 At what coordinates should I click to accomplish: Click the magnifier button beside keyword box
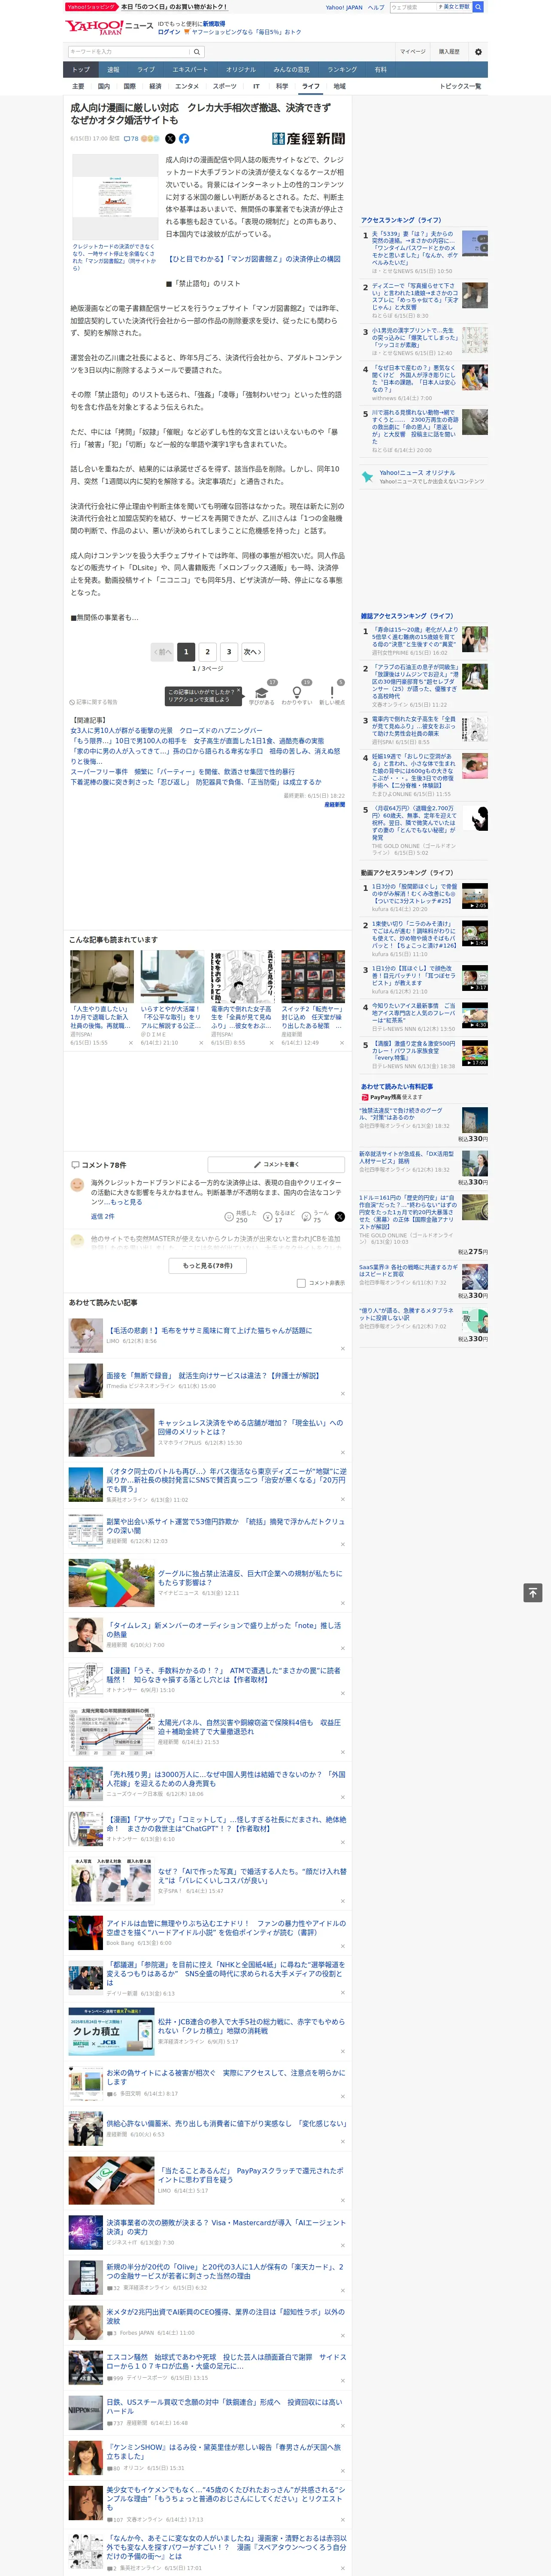point(197,52)
